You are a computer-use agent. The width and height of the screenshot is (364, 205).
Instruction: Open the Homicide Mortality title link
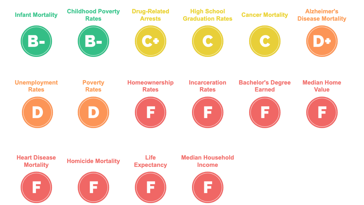(x=93, y=161)
